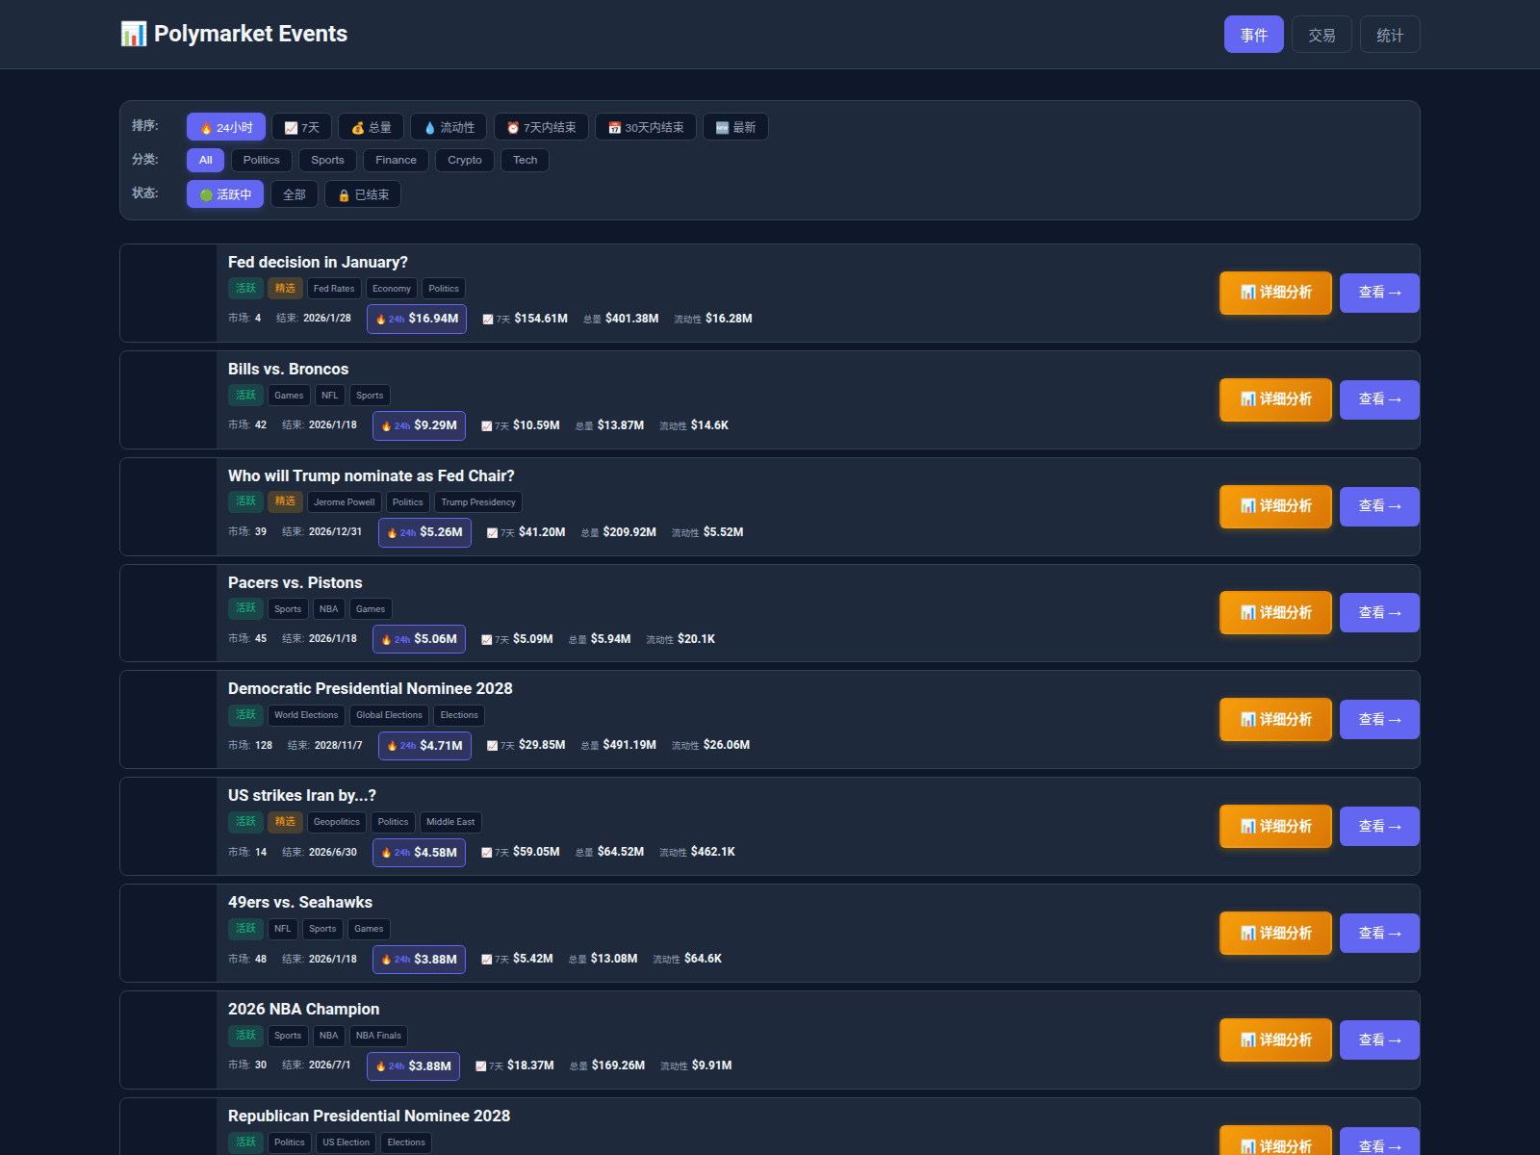The height and width of the screenshot is (1155, 1540).
Task: Filter category to Politics
Action: pos(262,160)
